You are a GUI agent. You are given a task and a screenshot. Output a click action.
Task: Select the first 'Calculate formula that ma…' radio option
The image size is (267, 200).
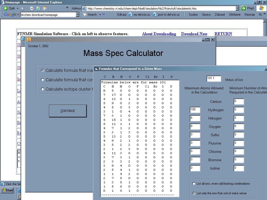point(43,70)
